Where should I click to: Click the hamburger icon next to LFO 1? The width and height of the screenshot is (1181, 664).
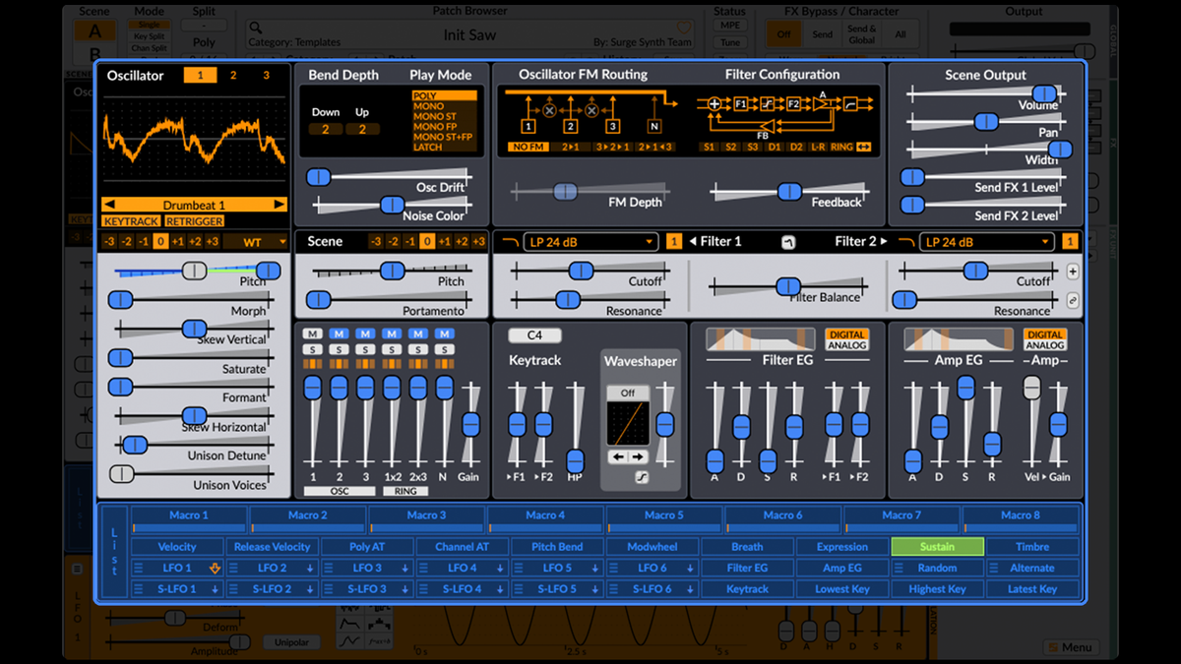click(x=136, y=568)
